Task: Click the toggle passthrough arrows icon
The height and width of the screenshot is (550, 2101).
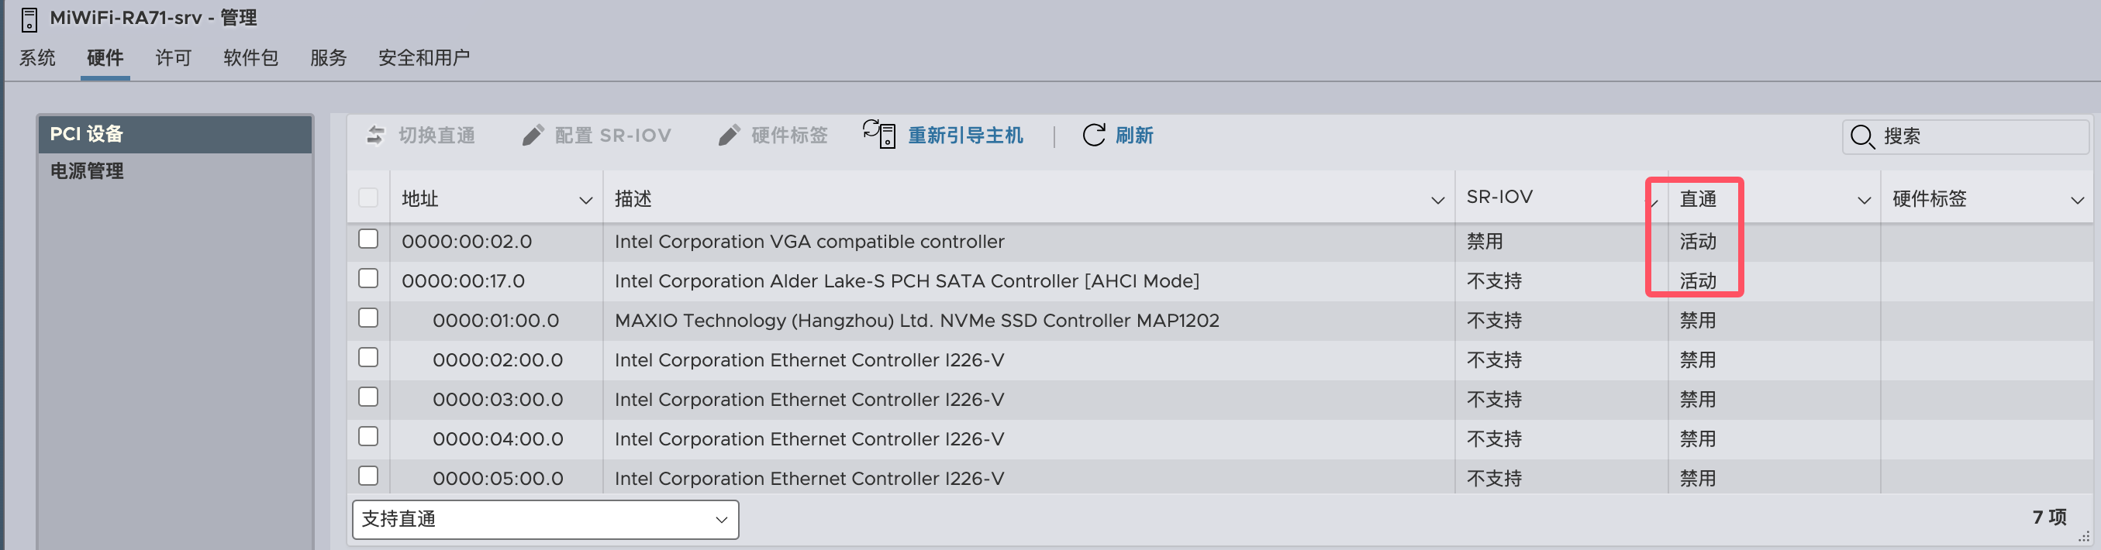Action: coord(375,136)
